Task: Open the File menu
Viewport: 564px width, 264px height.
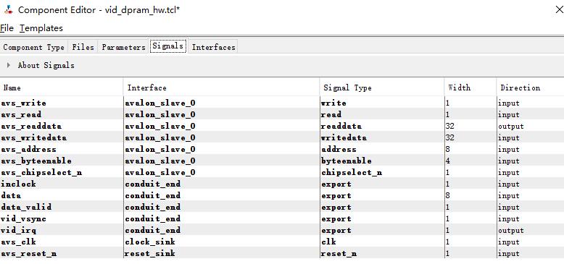Action: pos(7,28)
